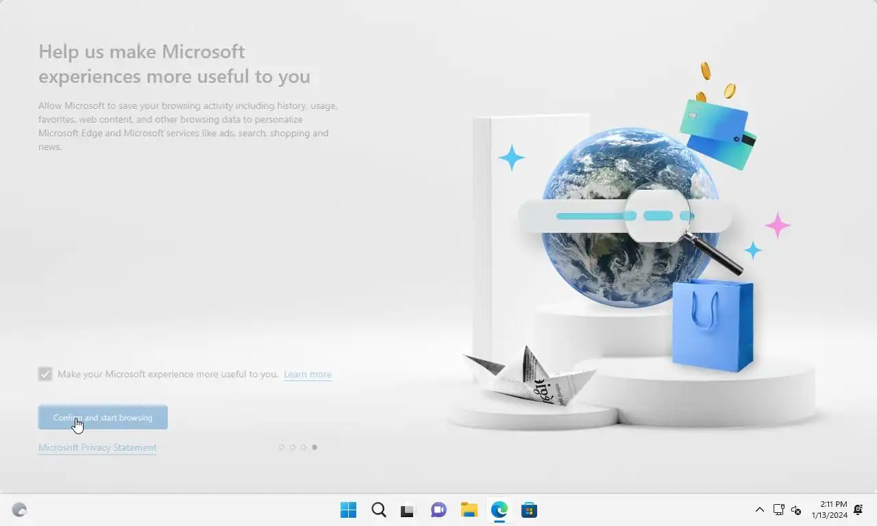This screenshot has width=877, height=526.
Task: Open Microsoft Privacy Statement link
Action: coord(97,447)
